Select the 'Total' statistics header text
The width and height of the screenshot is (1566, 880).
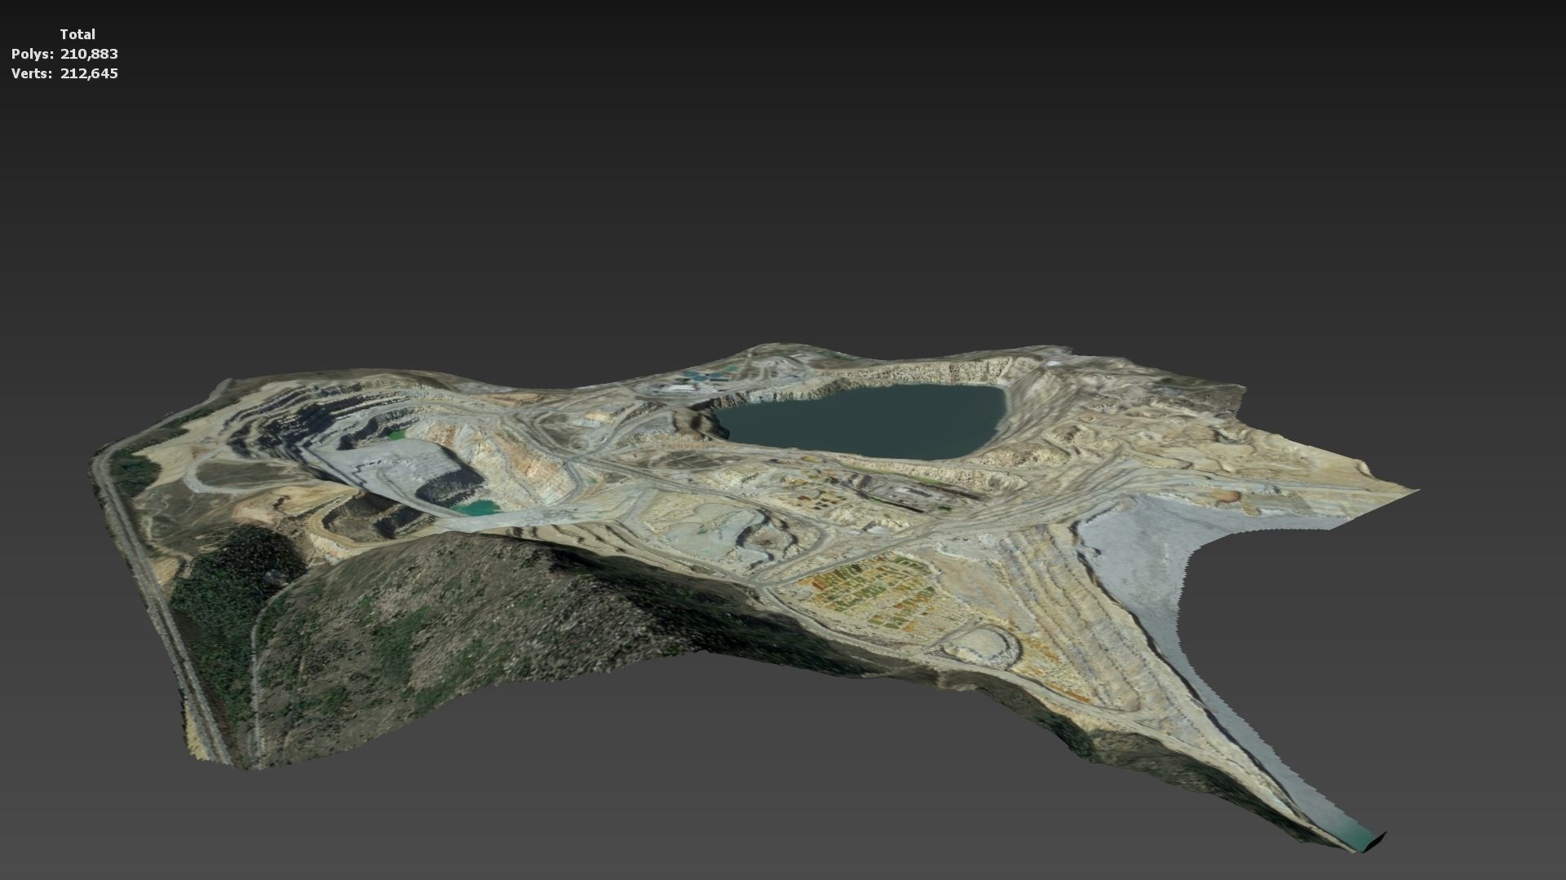click(77, 34)
